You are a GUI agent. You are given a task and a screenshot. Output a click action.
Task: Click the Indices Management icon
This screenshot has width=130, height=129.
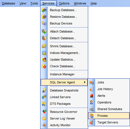click(44, 53)
